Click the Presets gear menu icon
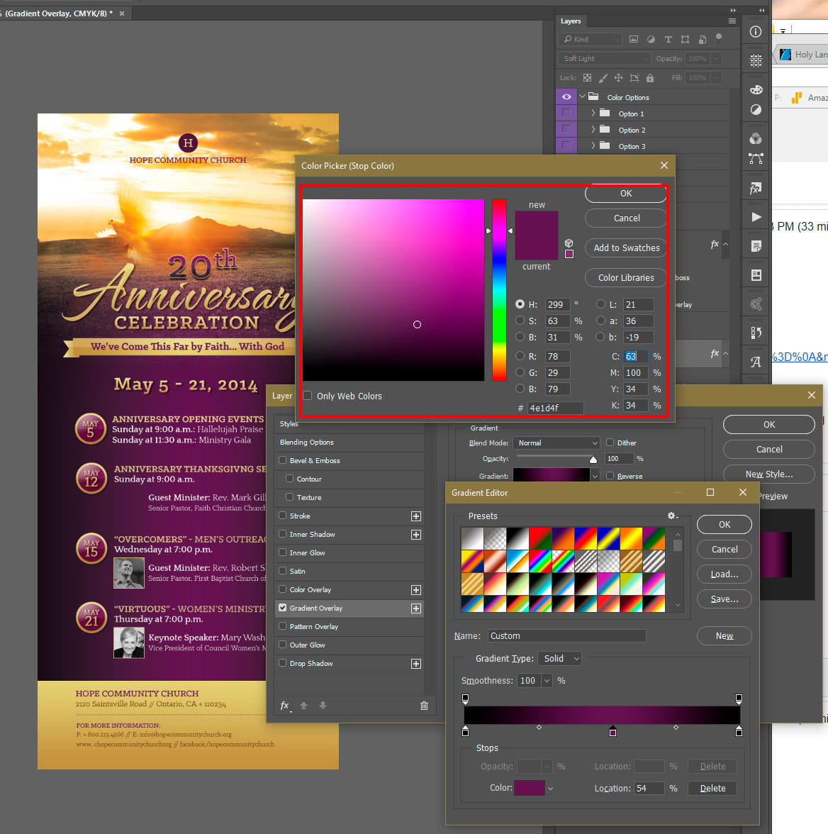Screen dimensions: 828x834 672,516
